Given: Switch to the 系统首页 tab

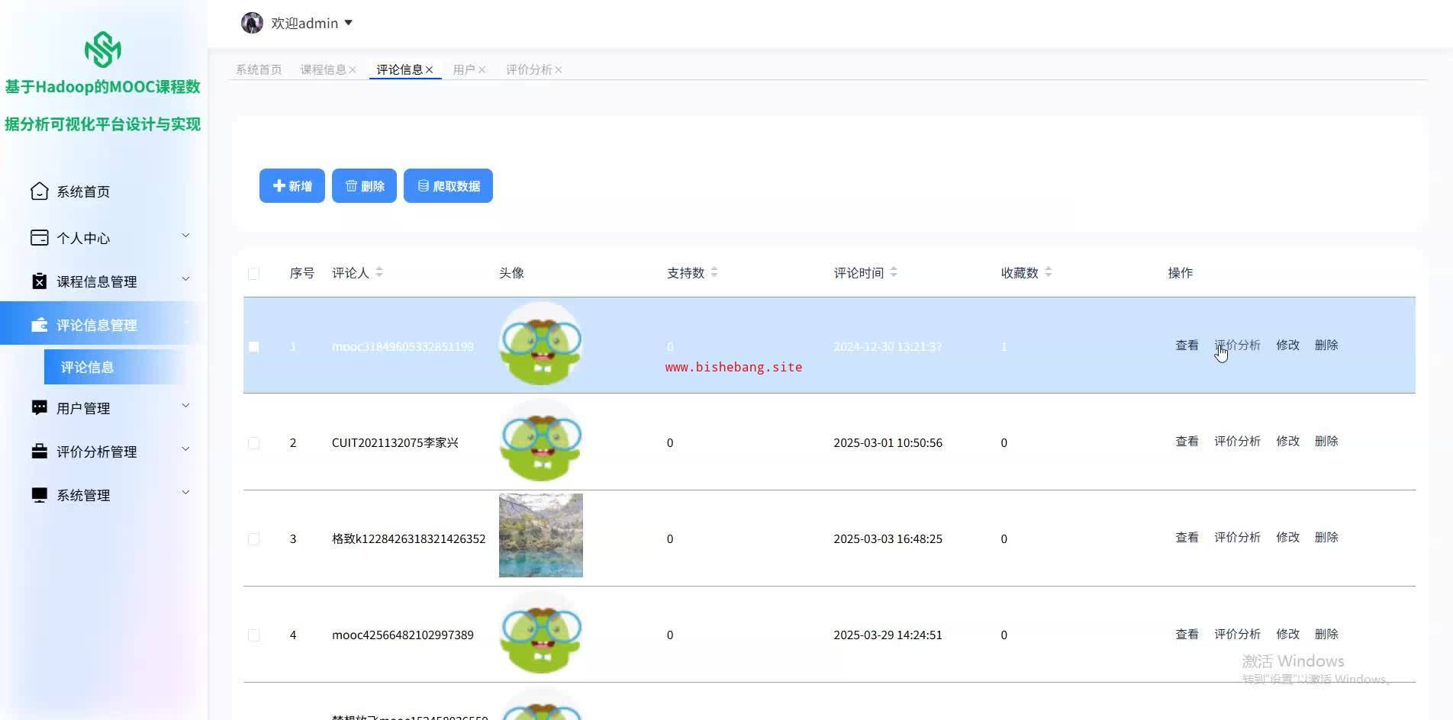Looking at the screenshot, I should [x=259, y=69].
